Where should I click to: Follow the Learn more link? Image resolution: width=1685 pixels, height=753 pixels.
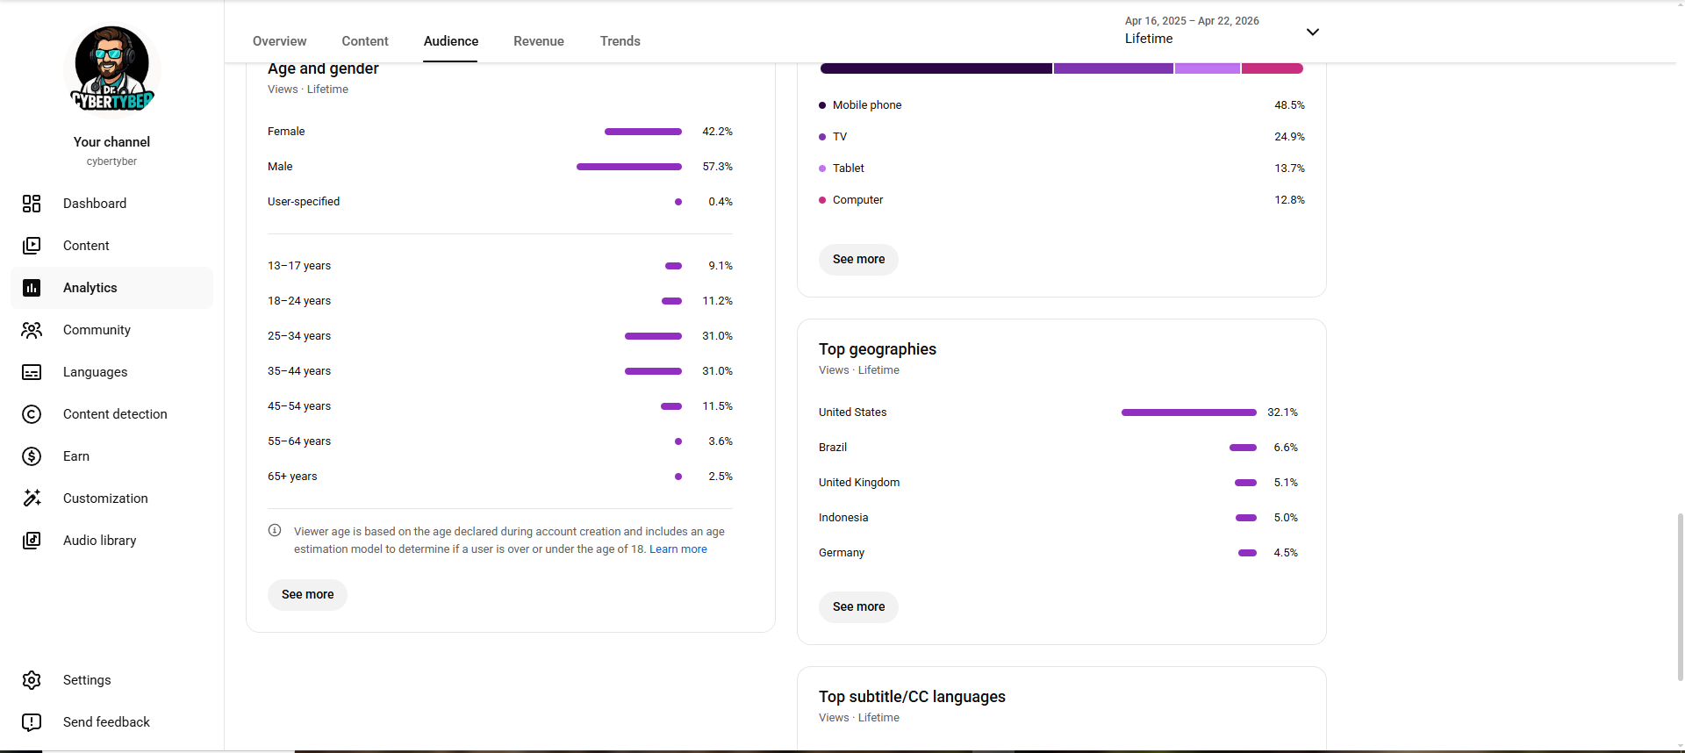(678, 549)
